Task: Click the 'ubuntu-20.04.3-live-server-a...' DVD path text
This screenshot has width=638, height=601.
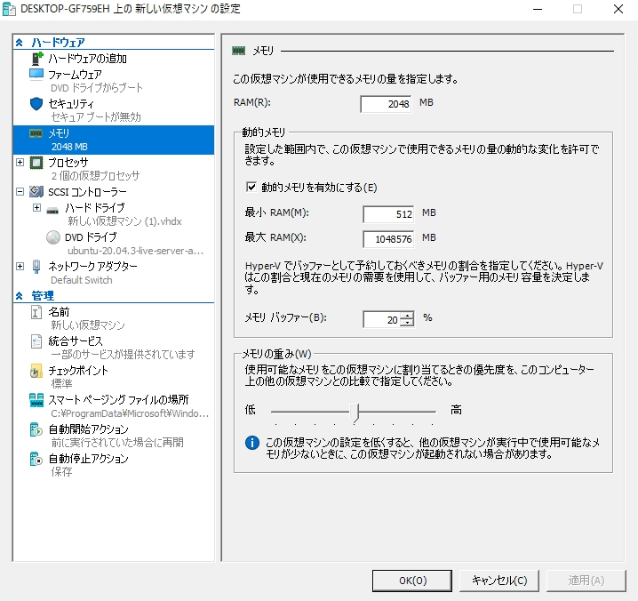Action: (135, 251)
